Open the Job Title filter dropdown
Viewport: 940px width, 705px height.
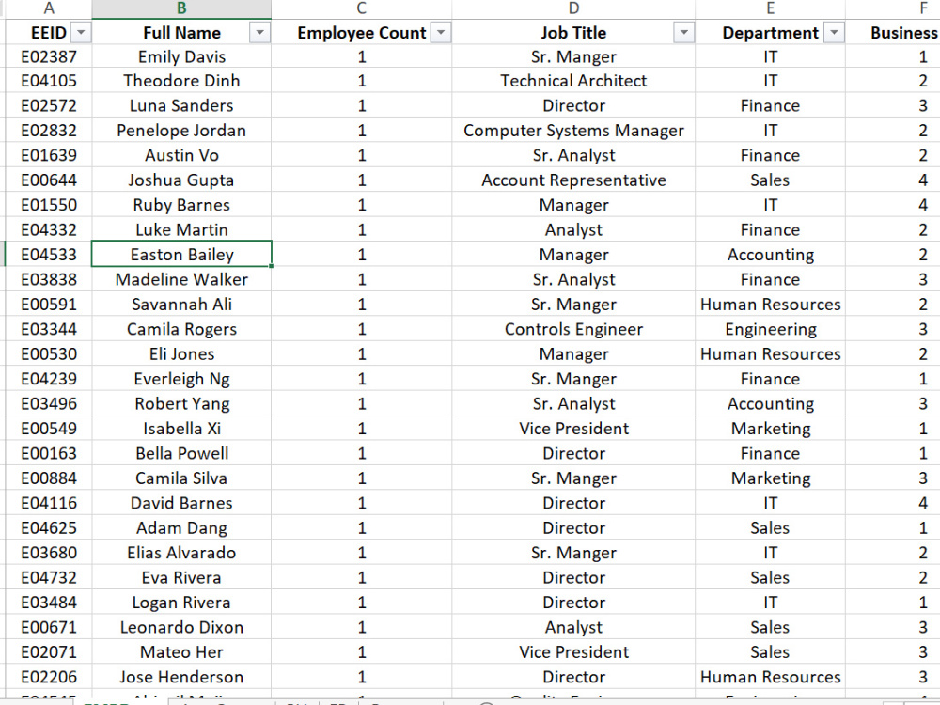coord(683,32)
